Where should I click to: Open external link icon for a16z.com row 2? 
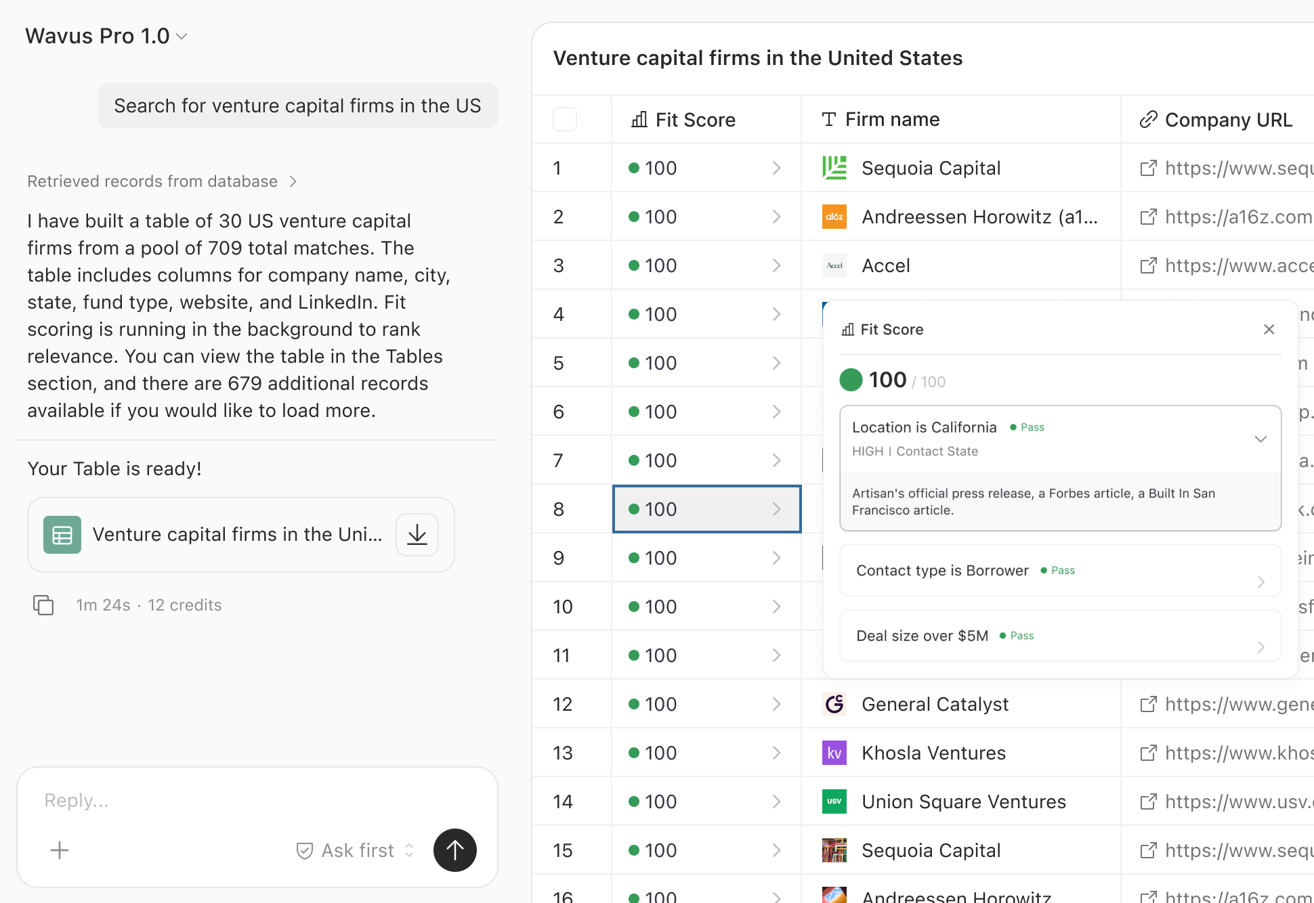[x=1149, y=217]
